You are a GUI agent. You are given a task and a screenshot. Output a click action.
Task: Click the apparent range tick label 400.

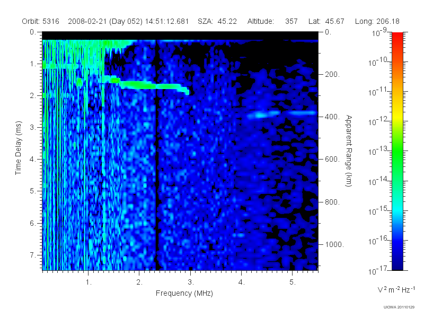point(332,117)
